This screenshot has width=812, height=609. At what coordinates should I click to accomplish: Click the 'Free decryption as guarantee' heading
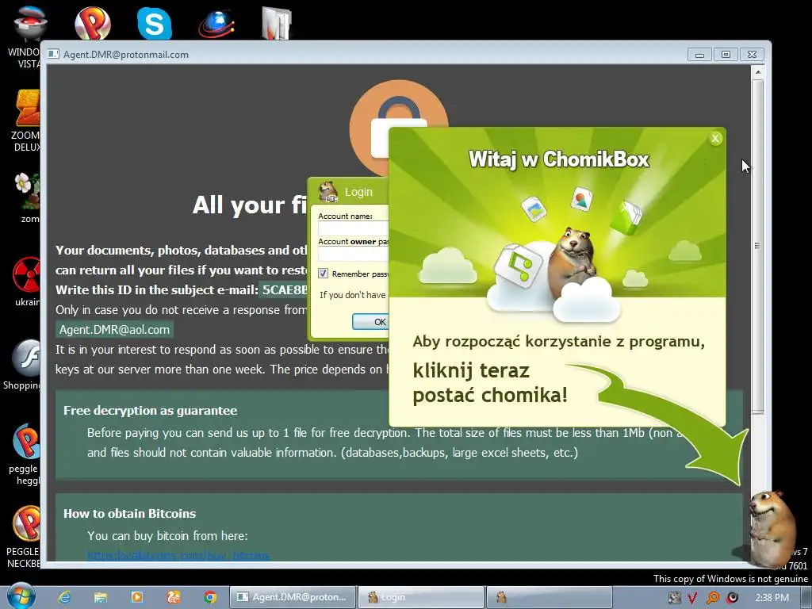(x=150, y=411)
